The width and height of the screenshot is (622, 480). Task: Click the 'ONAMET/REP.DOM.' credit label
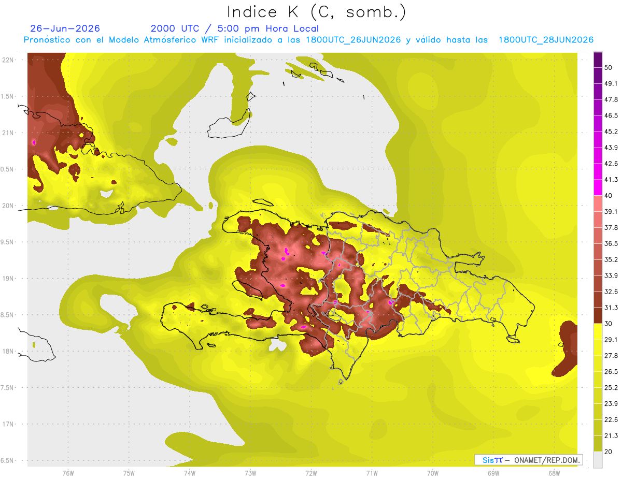547,460
